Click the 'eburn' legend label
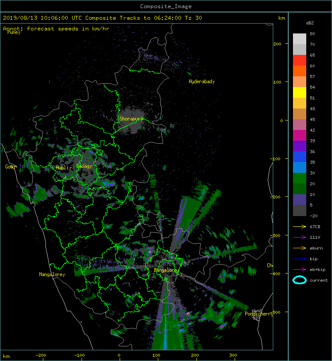The height and width of the screenshot is (361, 332). coord(316,248)
